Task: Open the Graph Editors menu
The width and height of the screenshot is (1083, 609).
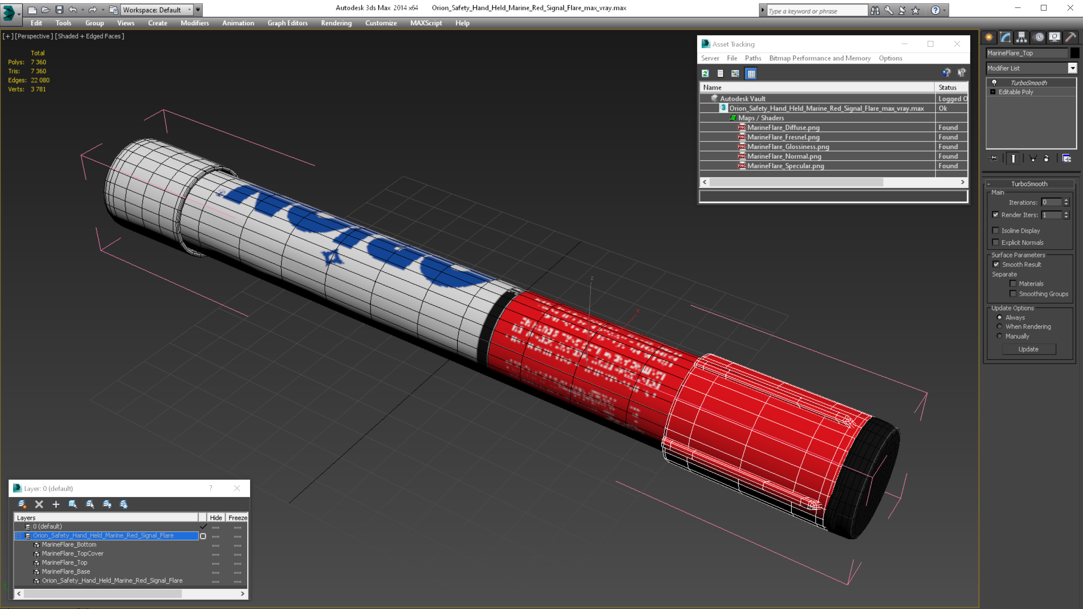Action: click(288, 23)
